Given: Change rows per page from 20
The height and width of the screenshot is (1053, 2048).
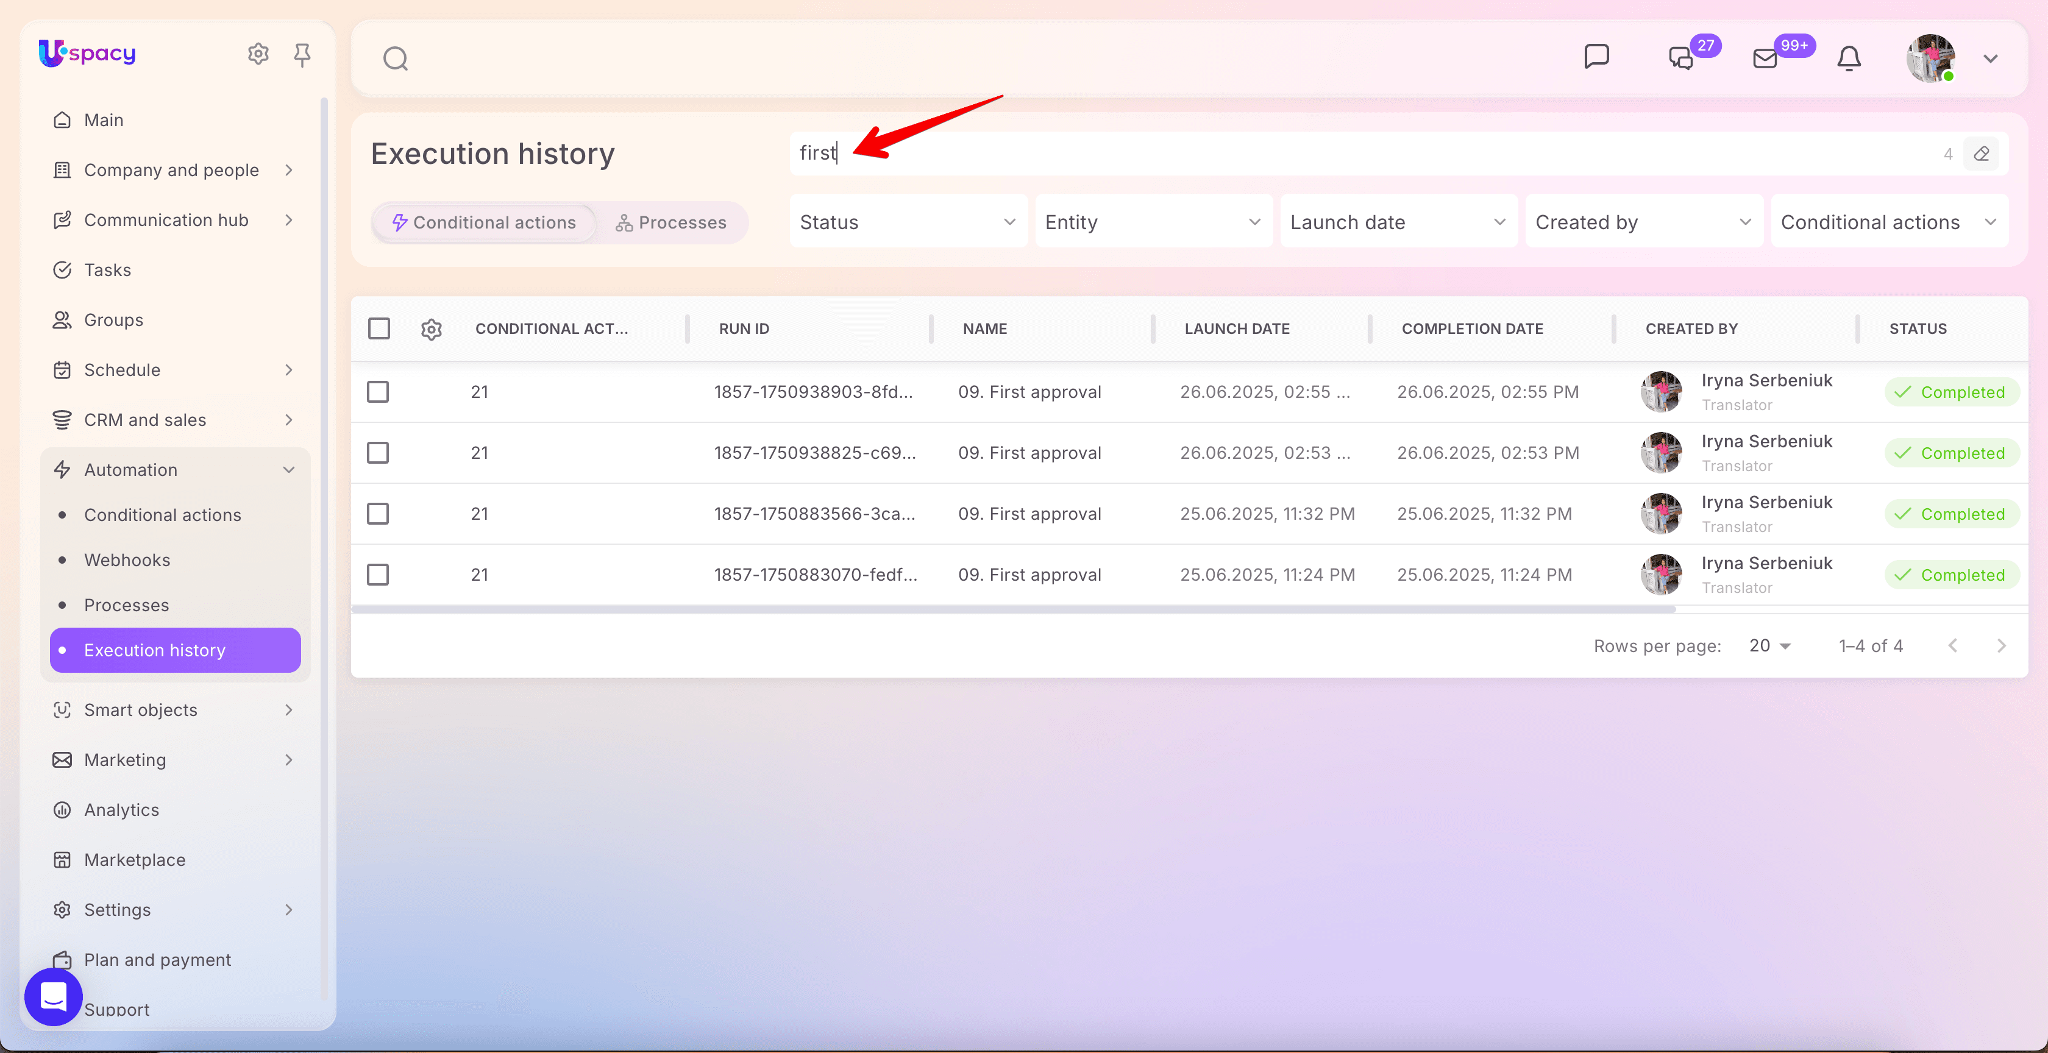Looking at the screenshot, I should (x=1769, y=646).
